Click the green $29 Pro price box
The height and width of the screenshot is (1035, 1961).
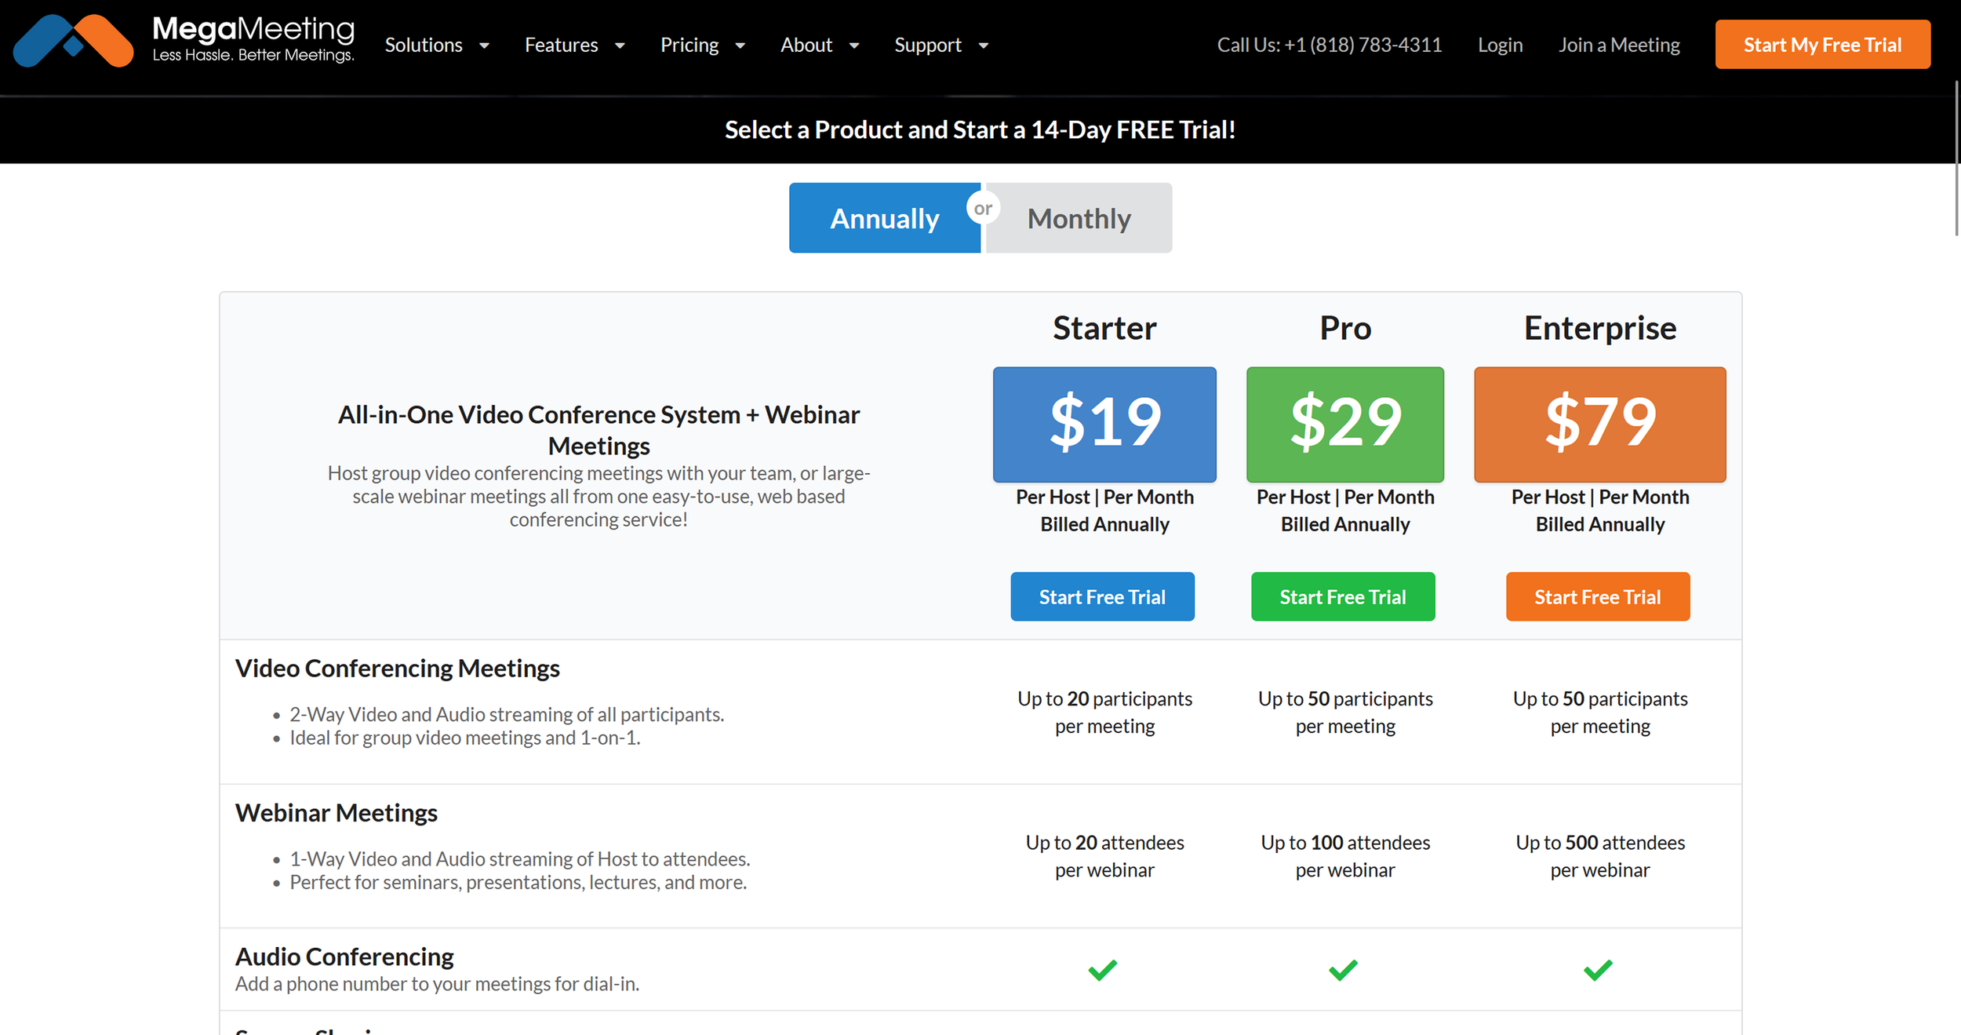(x=1344, y=425)
